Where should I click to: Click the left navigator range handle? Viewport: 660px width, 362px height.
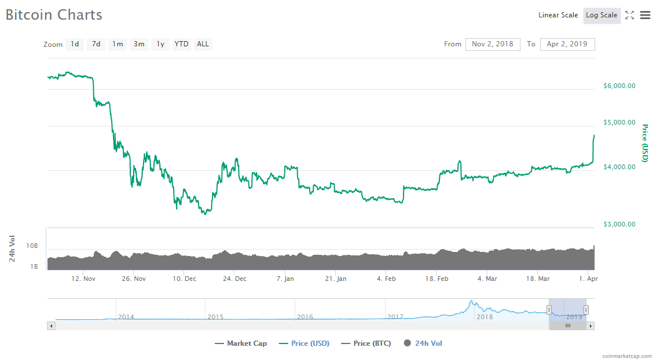click(x=549, y=310)
